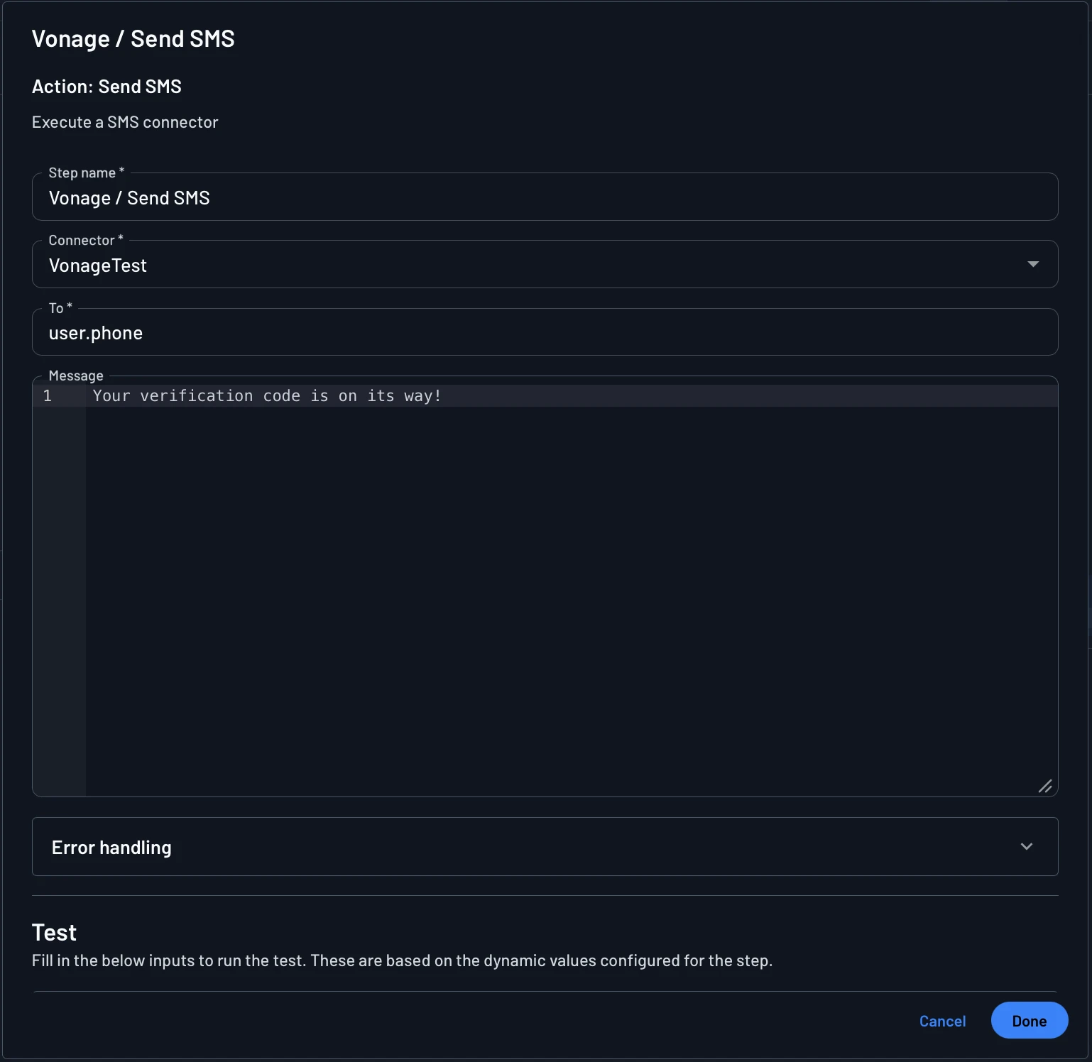Open the Connector dropdown showing VonageTest
This screenshot has height=1062, width=1092.
pos(545,265)
